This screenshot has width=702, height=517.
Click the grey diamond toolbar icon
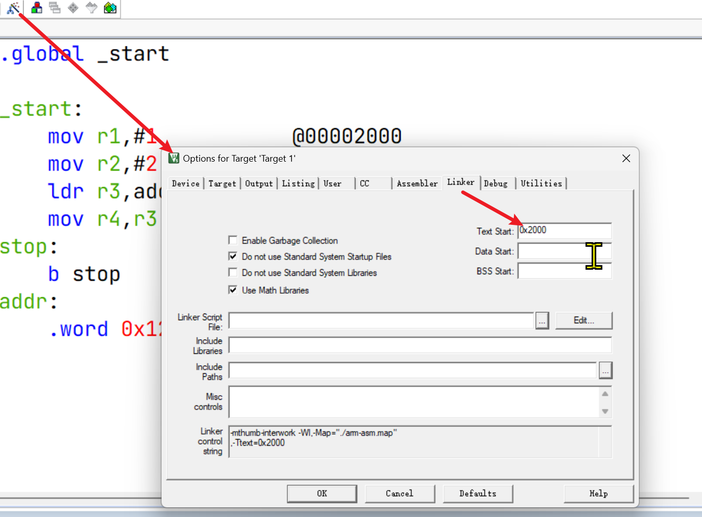(x=73, y=8)
